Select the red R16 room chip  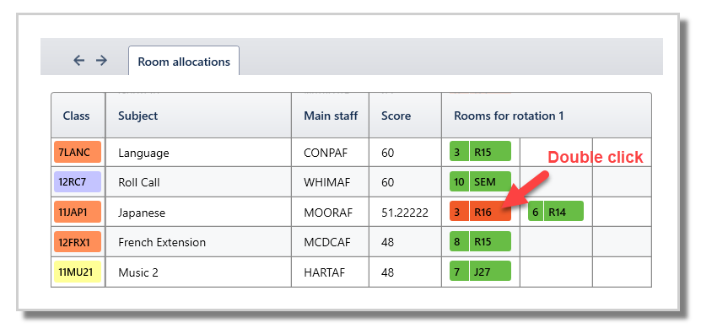pos(480,213)
